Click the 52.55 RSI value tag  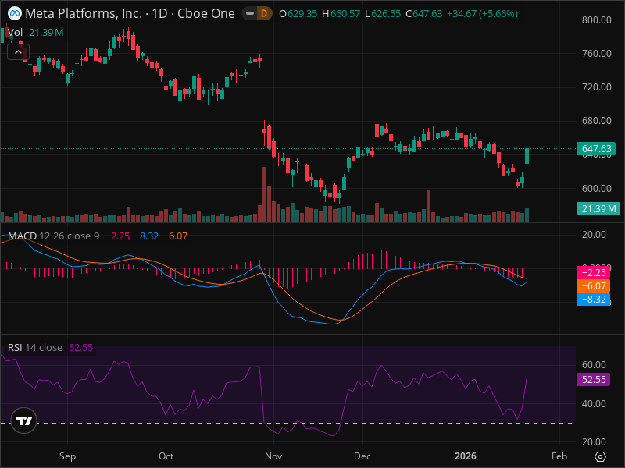point(594,379)
